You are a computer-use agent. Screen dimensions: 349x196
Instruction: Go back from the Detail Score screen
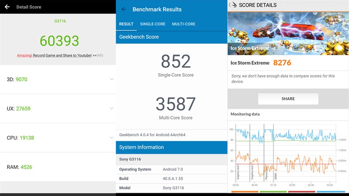7,7
